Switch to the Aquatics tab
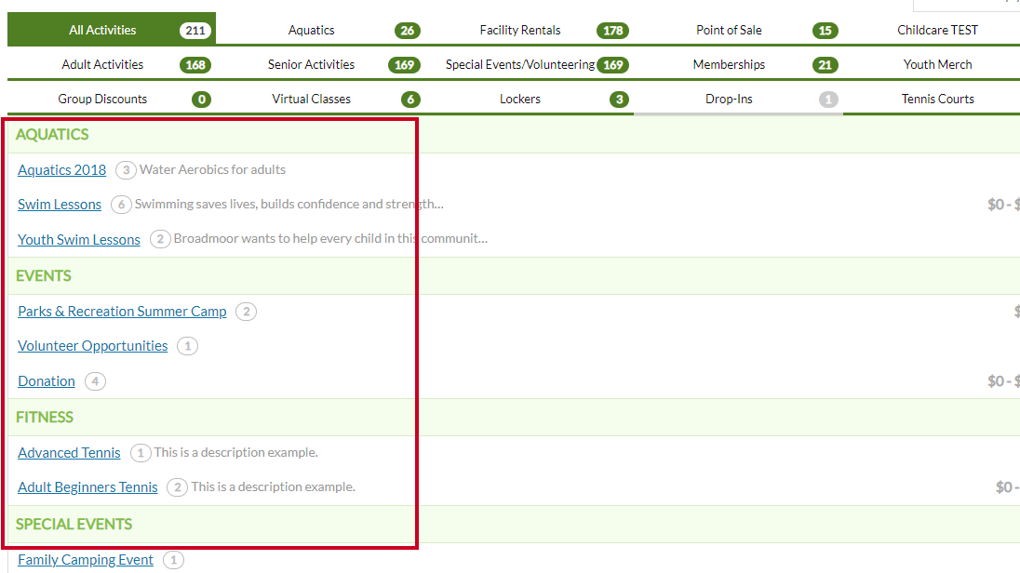 pyautogui.click(x=311, y=30)
